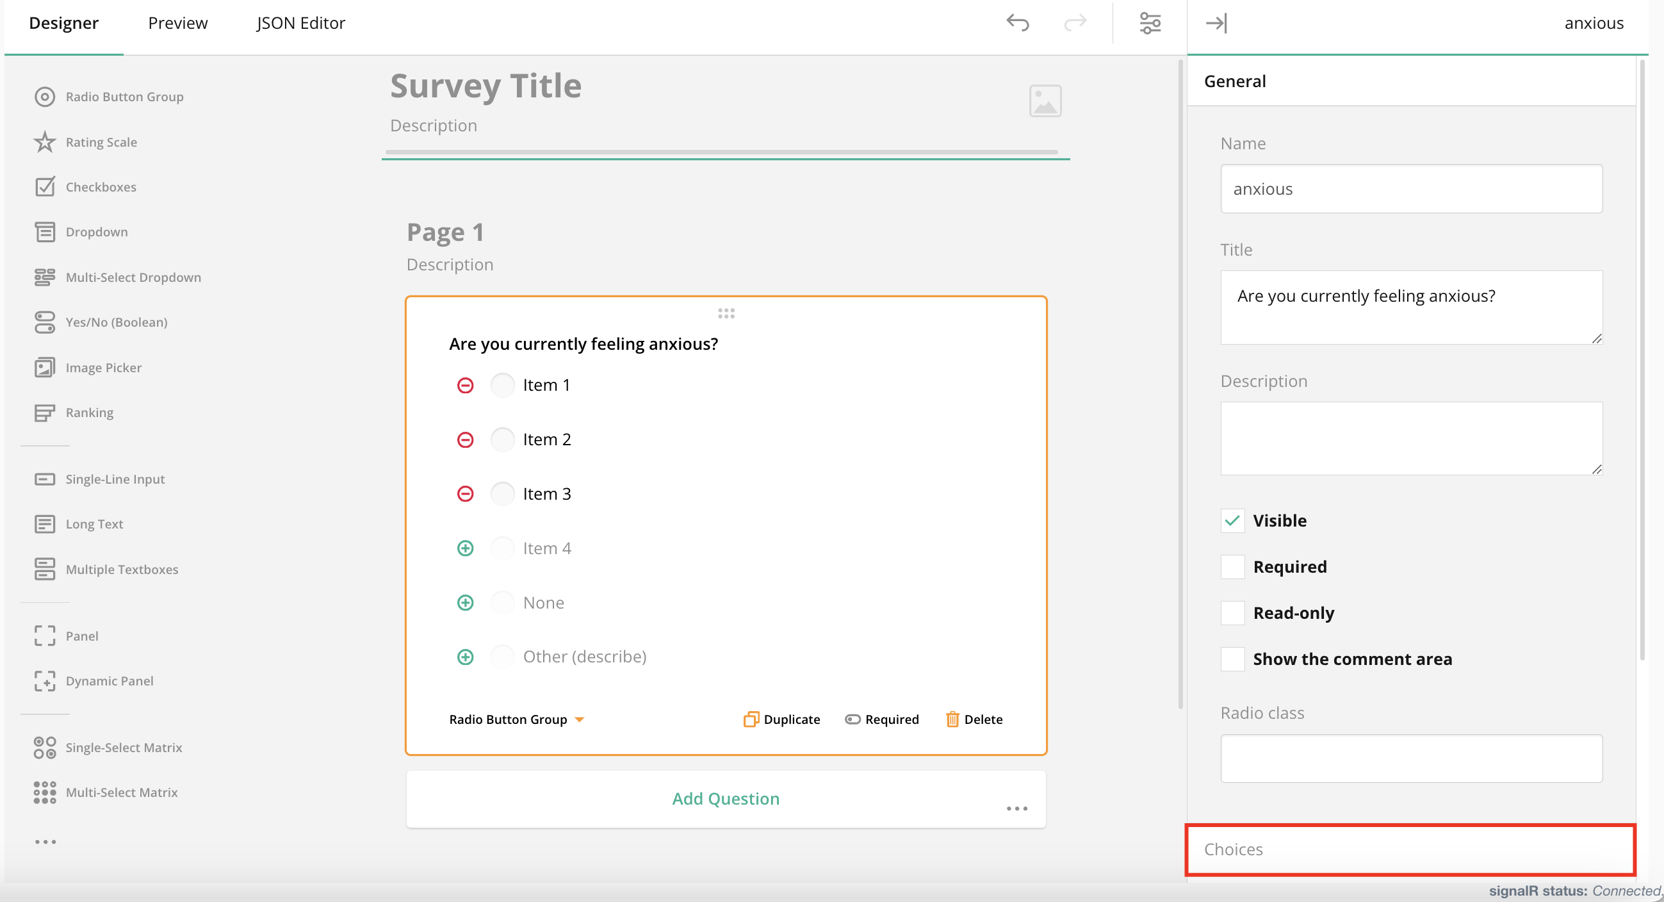This screenshot has height=902, width=1664.
Task: Click the survey logo image placeholder
Action: pos(1045,100)
